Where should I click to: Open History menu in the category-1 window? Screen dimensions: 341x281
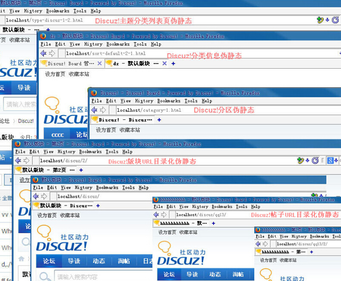click(144, 101)
